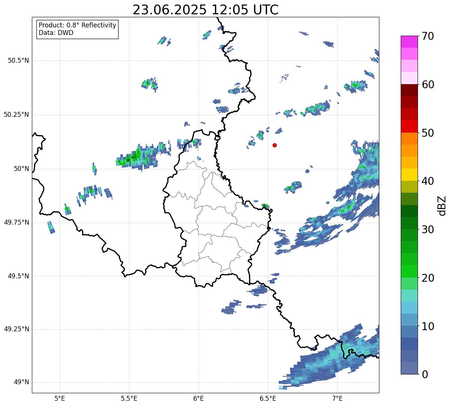Click the "Product: 0.8° Reflectivity" label

(x=78, y=25)
